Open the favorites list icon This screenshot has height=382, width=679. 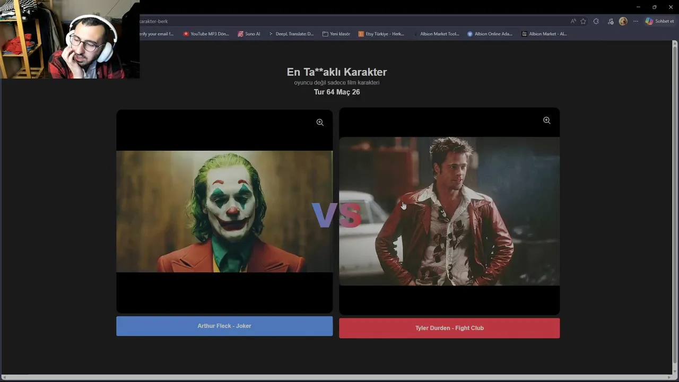(611, 21)
